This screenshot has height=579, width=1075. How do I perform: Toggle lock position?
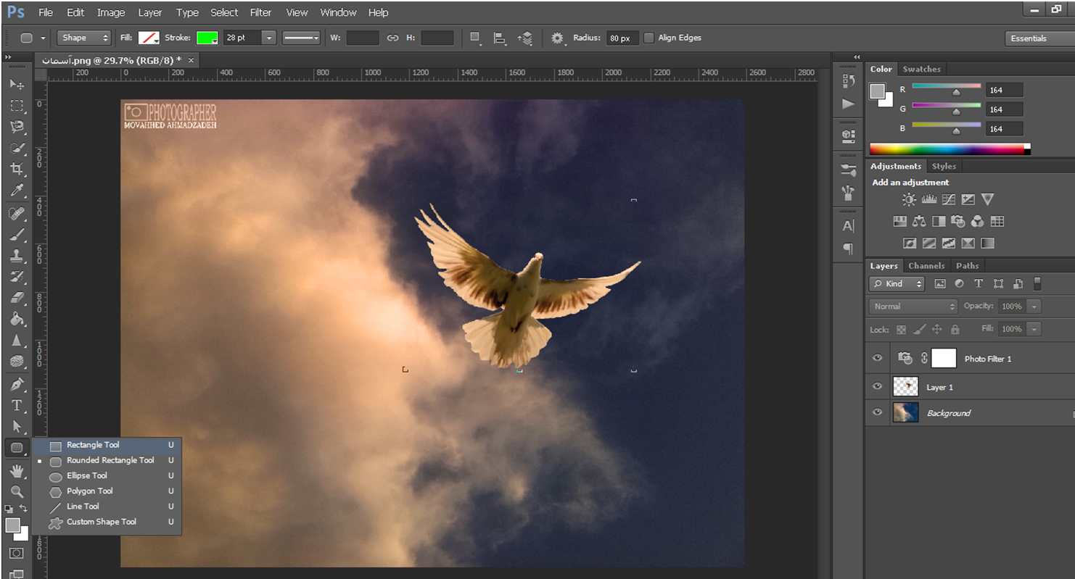click(936, 329)
